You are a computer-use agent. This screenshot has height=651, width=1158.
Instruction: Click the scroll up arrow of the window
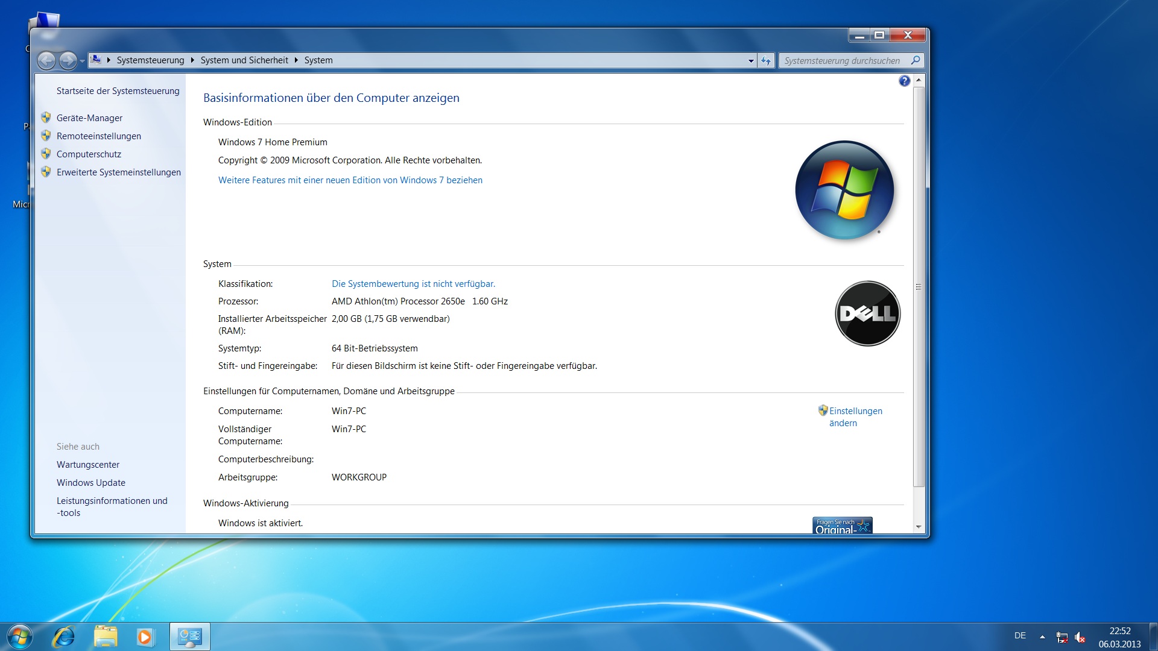919,80
